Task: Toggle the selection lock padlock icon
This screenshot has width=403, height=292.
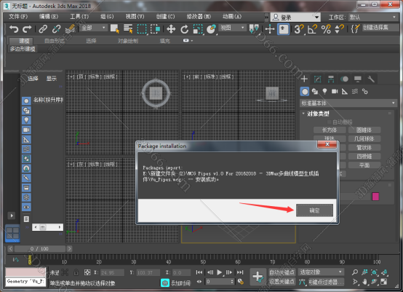Action: point(76,272)
